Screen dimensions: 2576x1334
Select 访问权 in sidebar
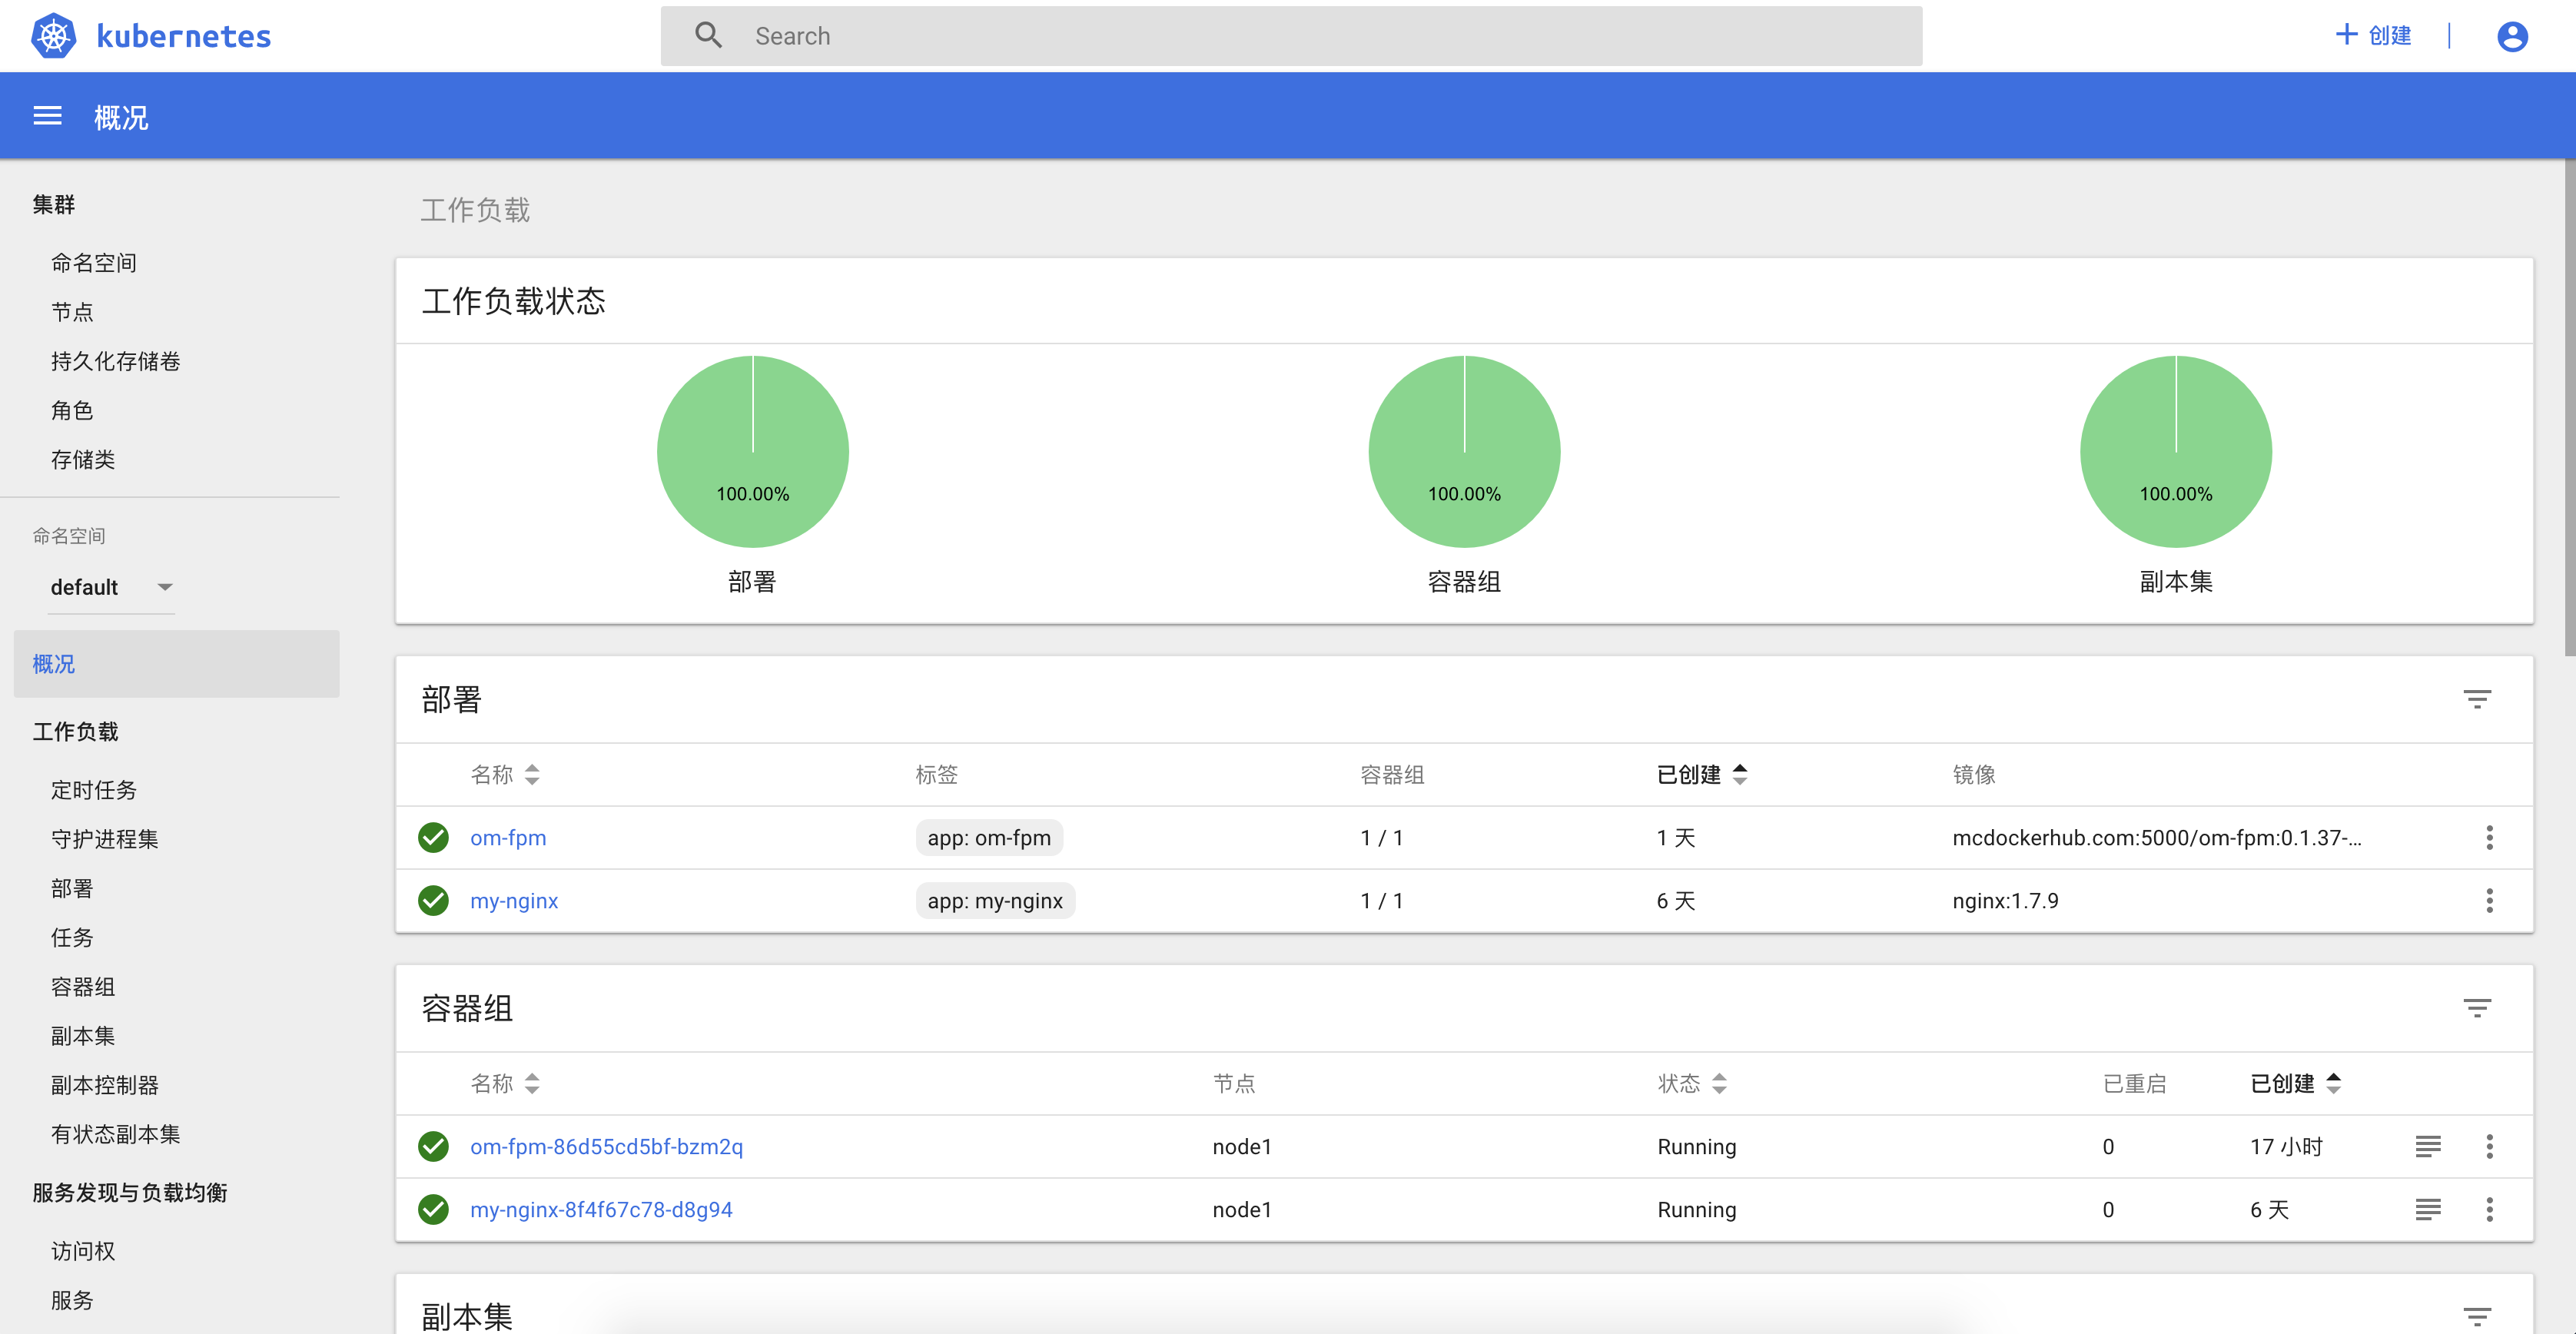[x=83, y=1250]
